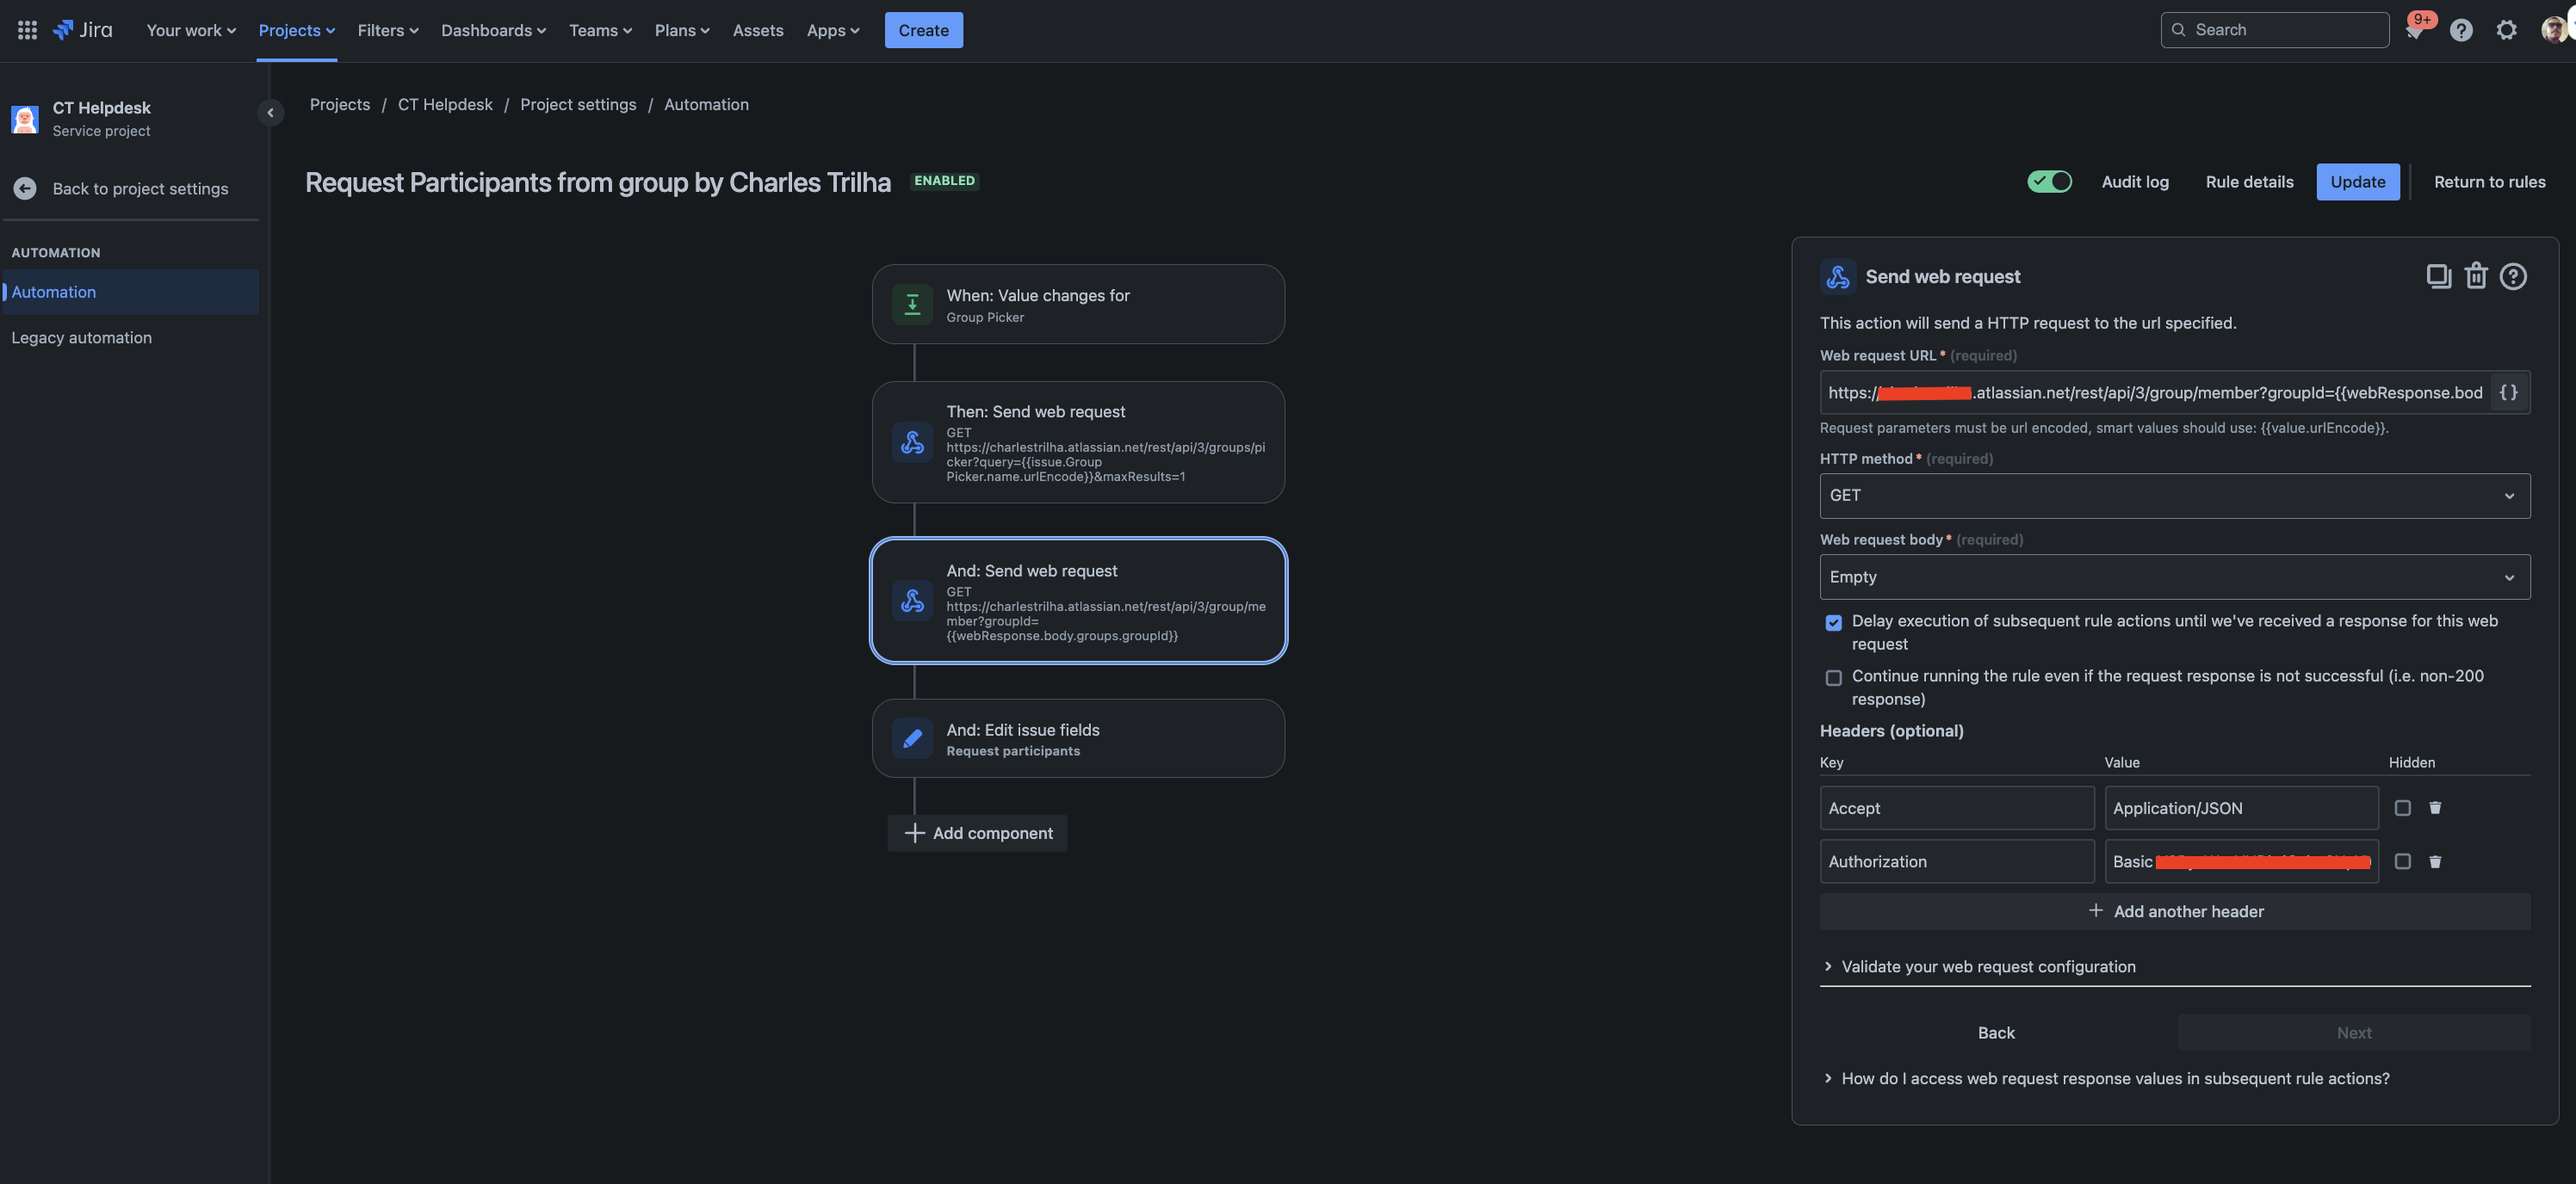Toggle the rule enabled switch
2576x1184 pixels.
tap(2048, 182)
